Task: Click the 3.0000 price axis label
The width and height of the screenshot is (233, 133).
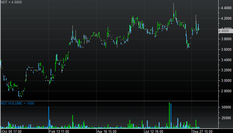Action: (x=226, y=80)
